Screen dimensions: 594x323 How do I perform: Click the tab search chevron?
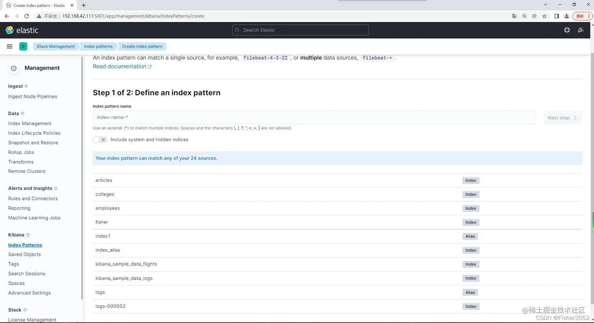coord(545,4)
